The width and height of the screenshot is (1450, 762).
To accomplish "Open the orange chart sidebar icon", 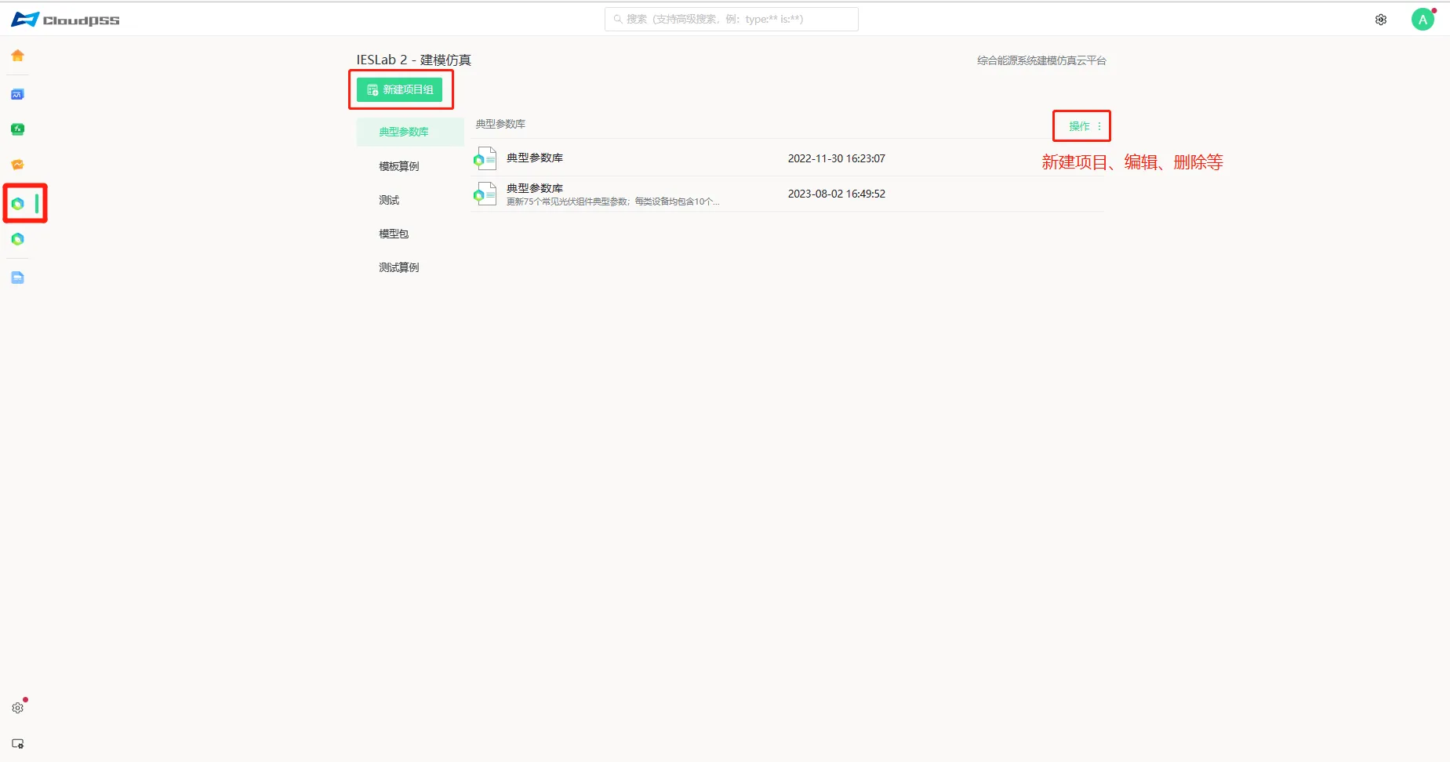I will click(x=17, y=165).
